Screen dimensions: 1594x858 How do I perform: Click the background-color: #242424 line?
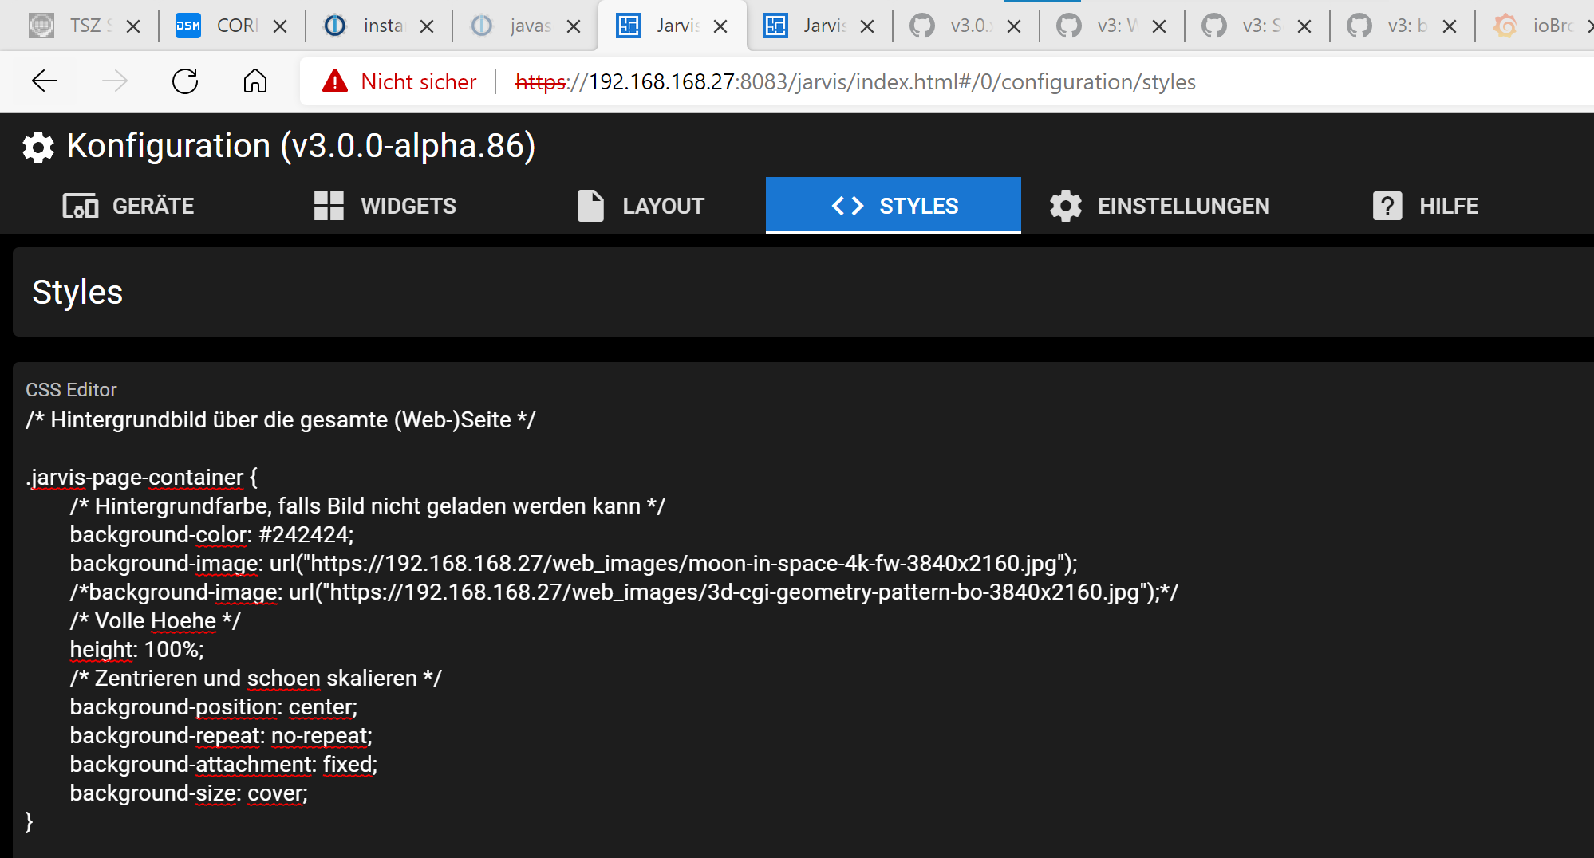[211, 534]
